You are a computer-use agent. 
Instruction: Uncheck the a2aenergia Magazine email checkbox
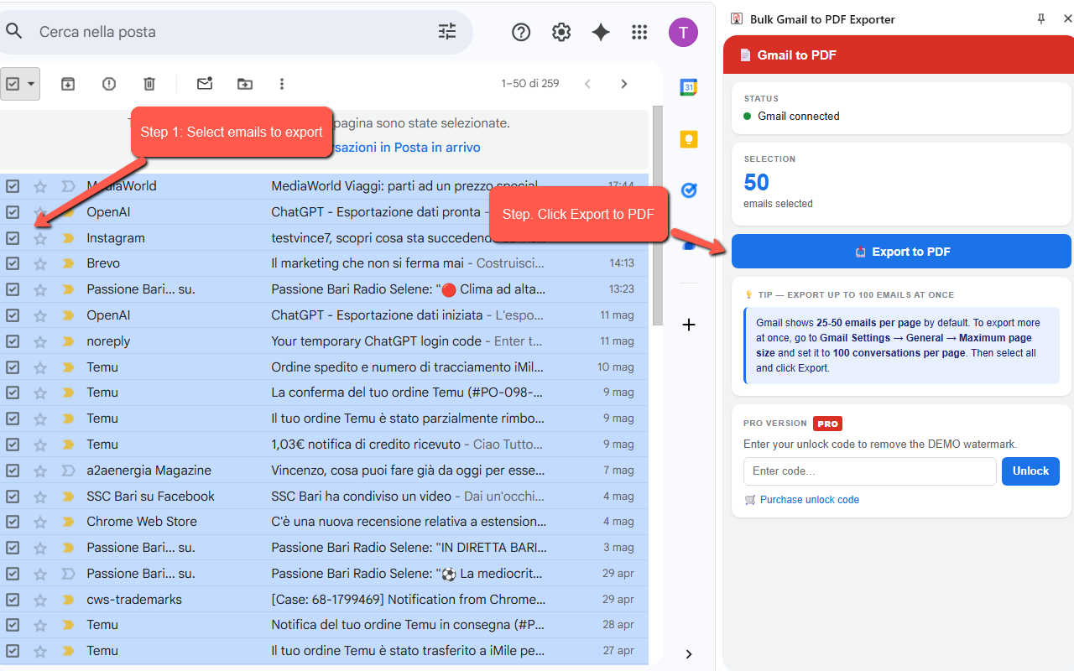13,471
